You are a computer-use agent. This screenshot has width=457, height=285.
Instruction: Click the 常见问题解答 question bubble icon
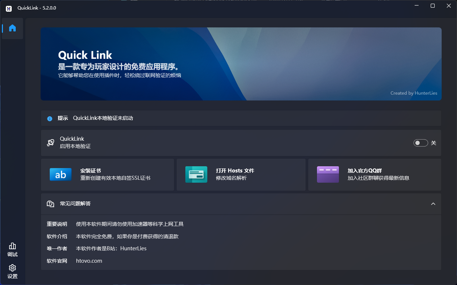50,204
